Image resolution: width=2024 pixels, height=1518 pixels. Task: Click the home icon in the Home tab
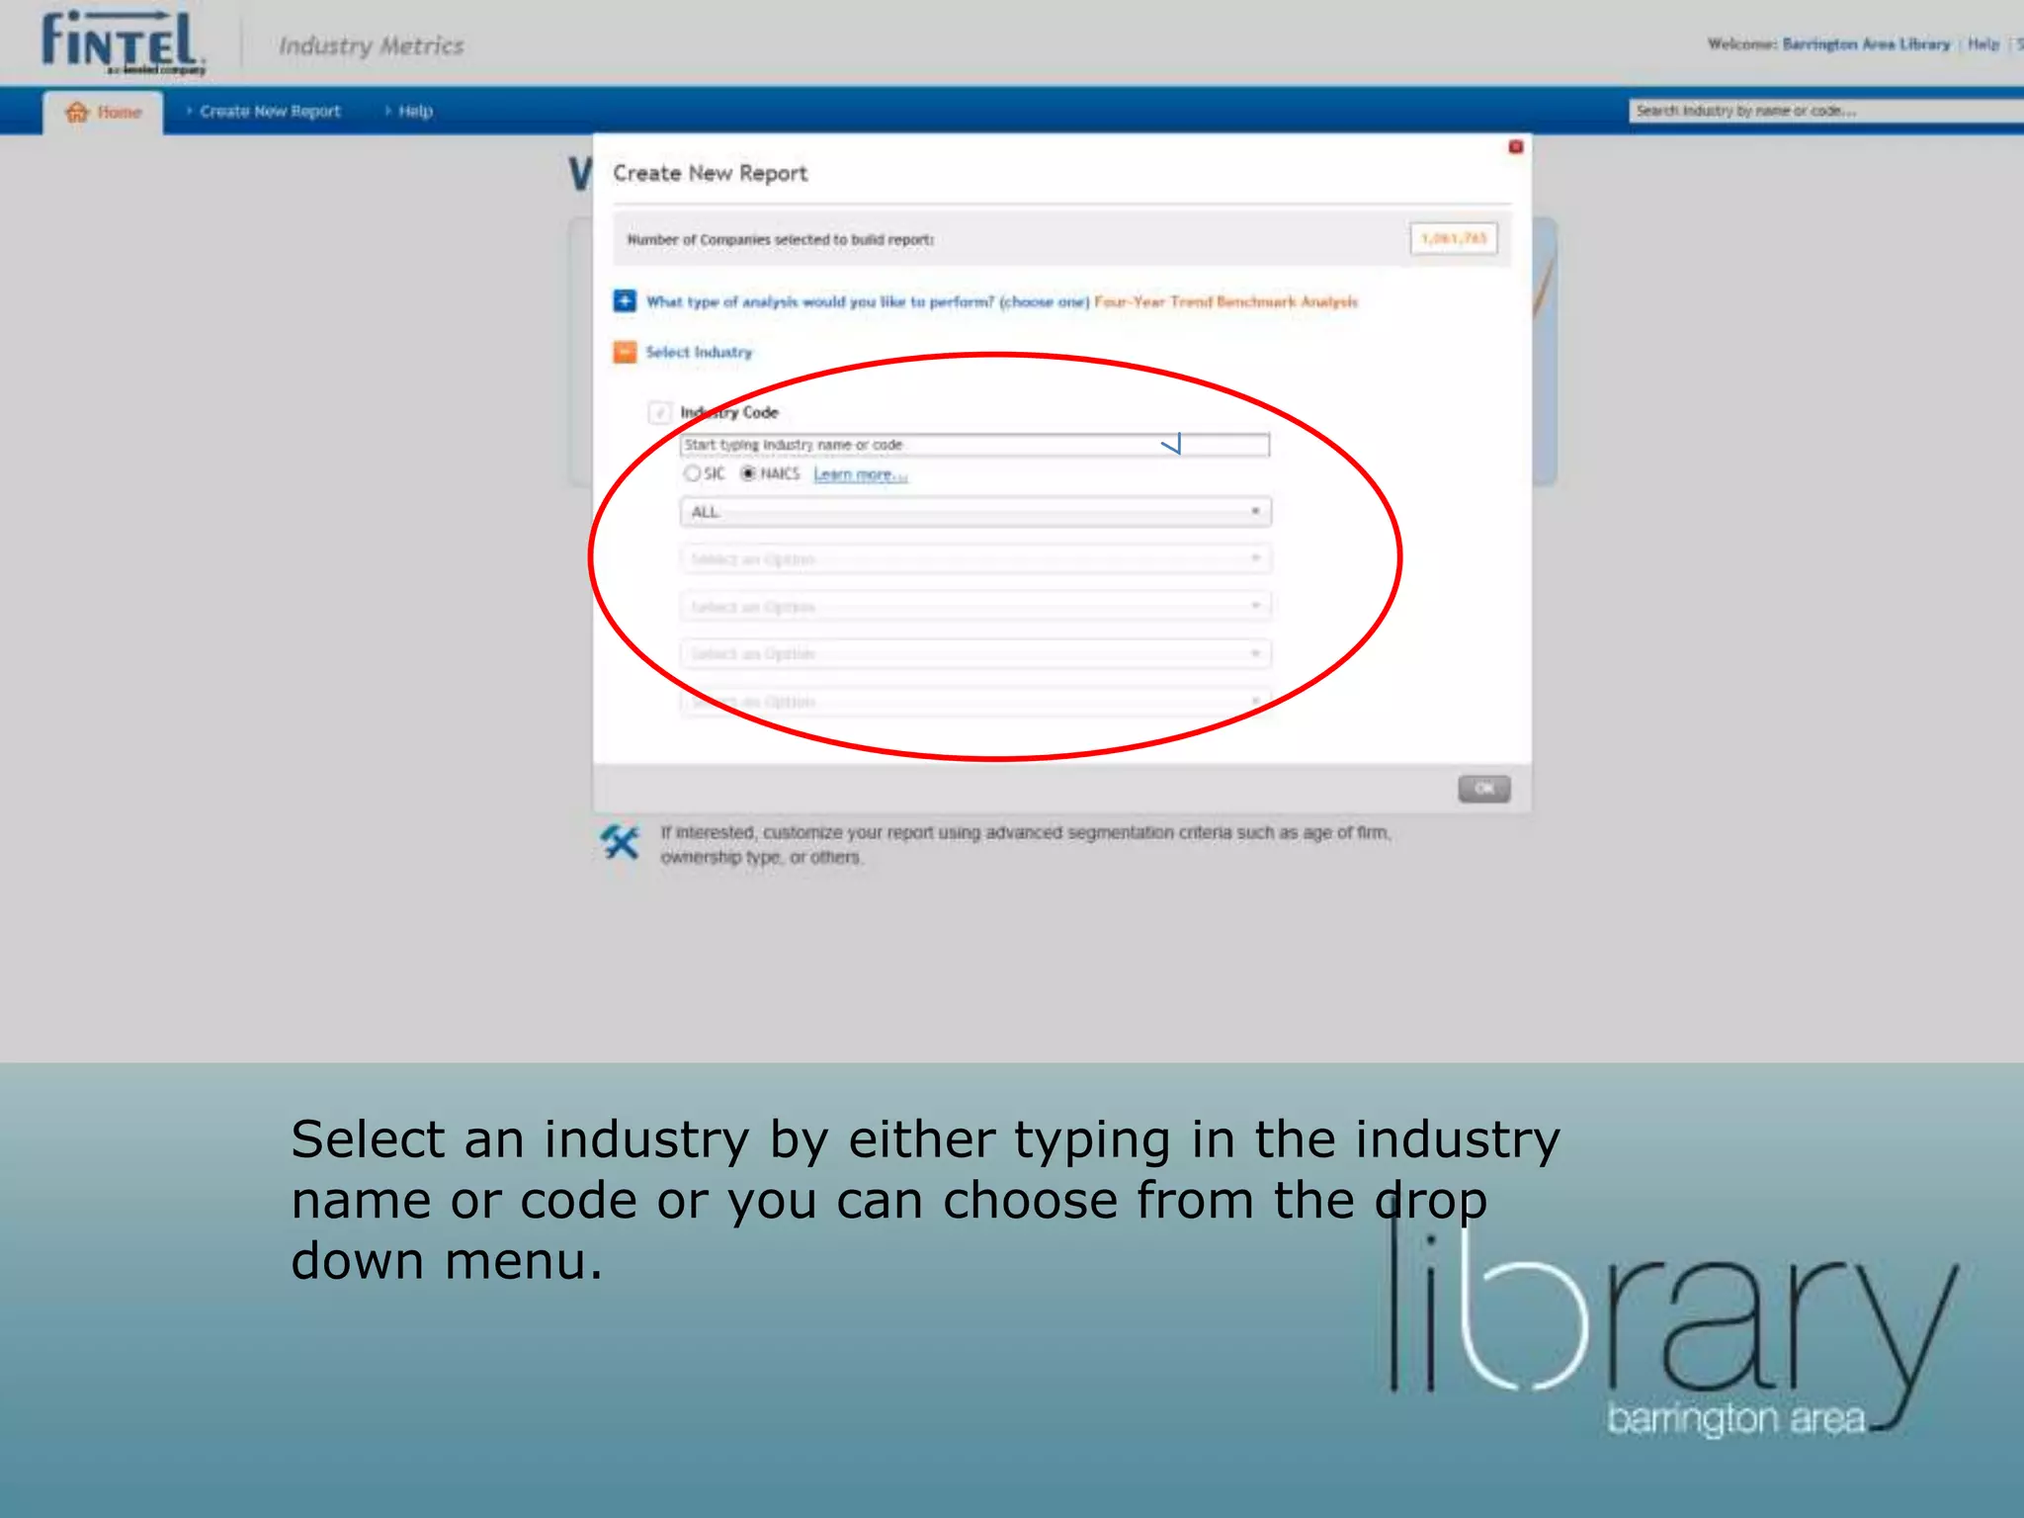(x=76, y=112)
